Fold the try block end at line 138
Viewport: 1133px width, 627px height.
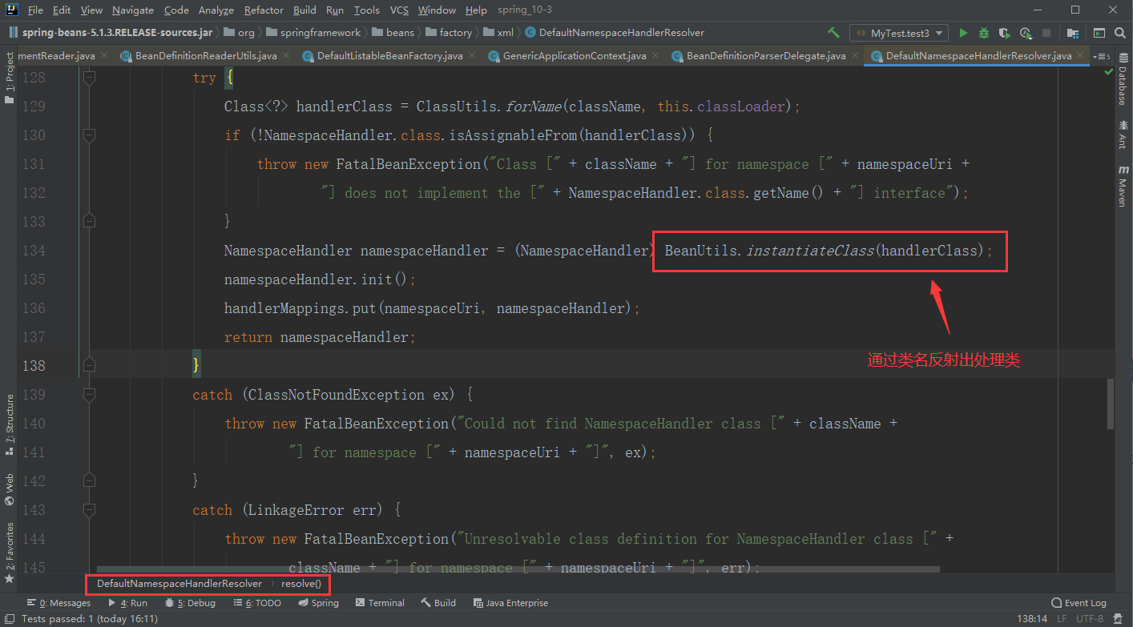pyautogui.click(x=89, y=366)
